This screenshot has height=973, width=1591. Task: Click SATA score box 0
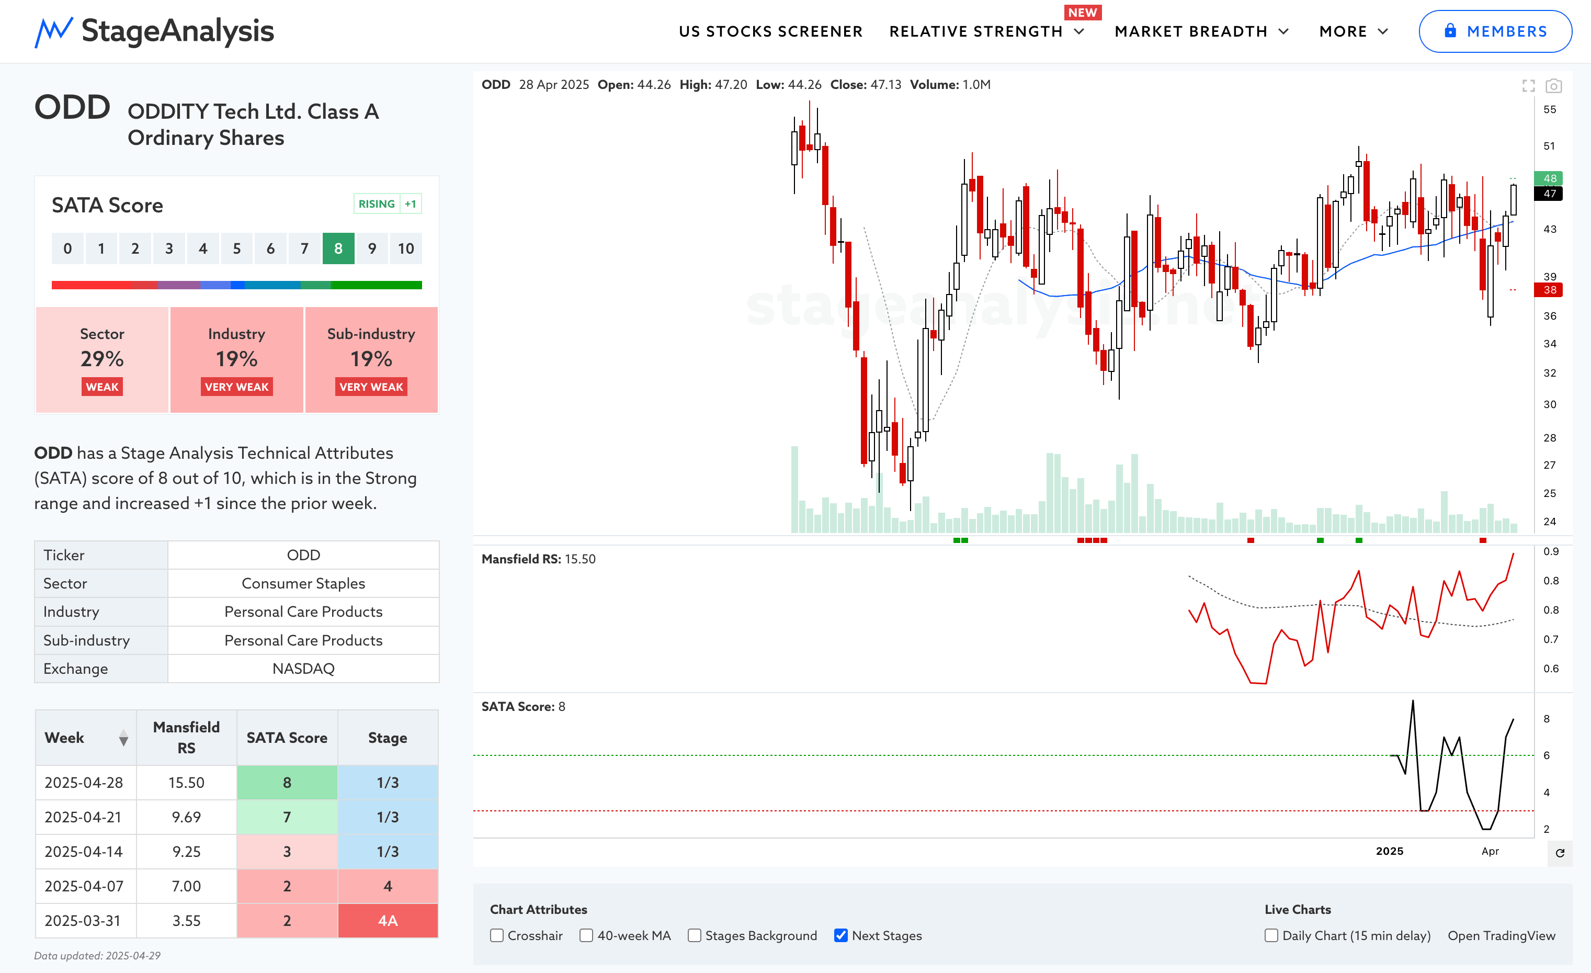pos(68,248)
